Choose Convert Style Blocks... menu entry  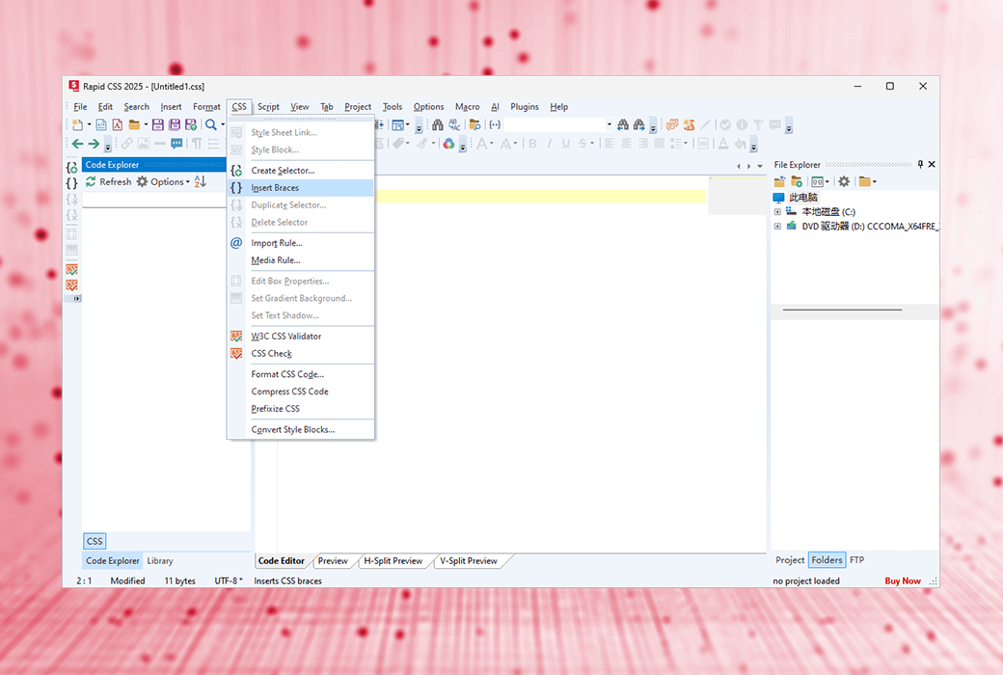pyautogui.click(x=301, y=429)
